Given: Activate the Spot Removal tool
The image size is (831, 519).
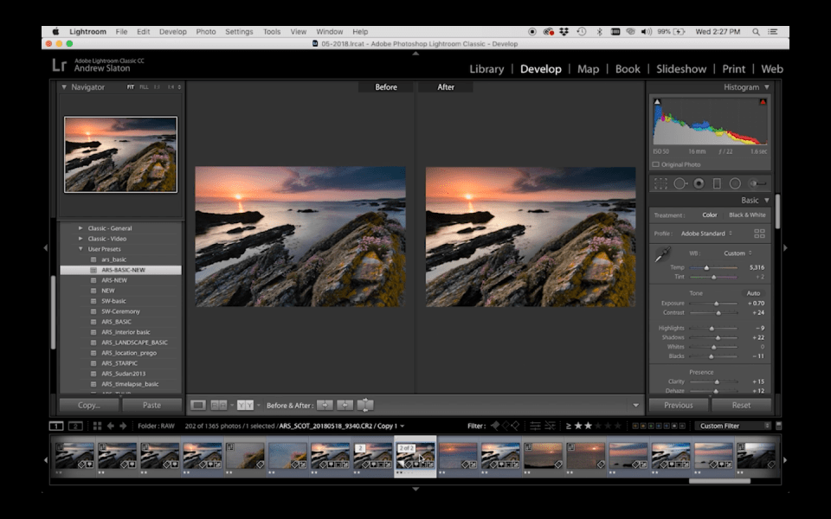Looking at the screenshot, I should (680, 183).
